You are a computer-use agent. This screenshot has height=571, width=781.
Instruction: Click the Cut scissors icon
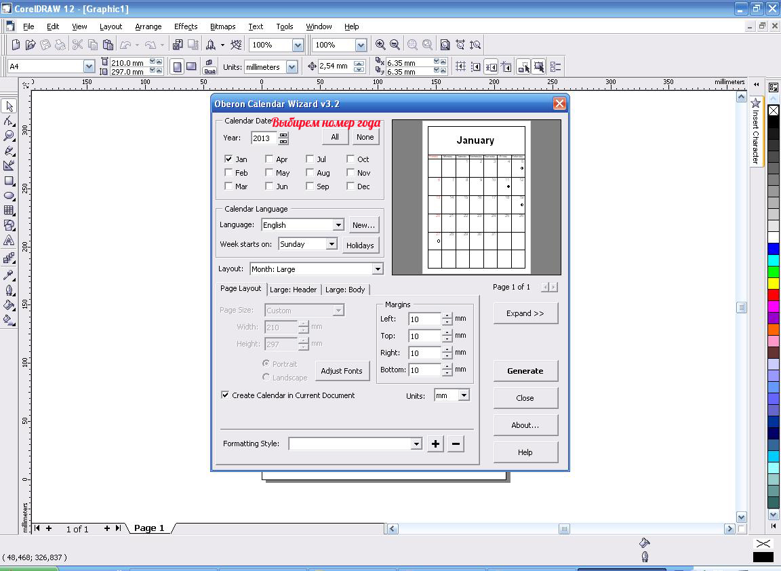(x=77, y=45)
